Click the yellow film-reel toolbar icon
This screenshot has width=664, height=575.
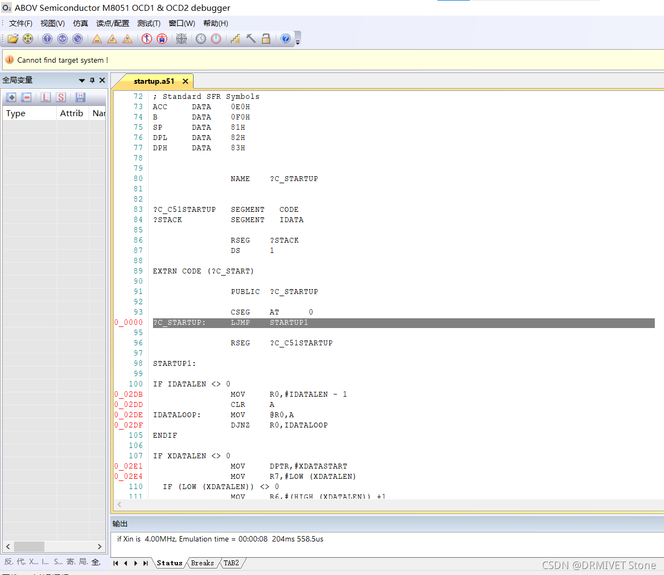tap(28, 39)
